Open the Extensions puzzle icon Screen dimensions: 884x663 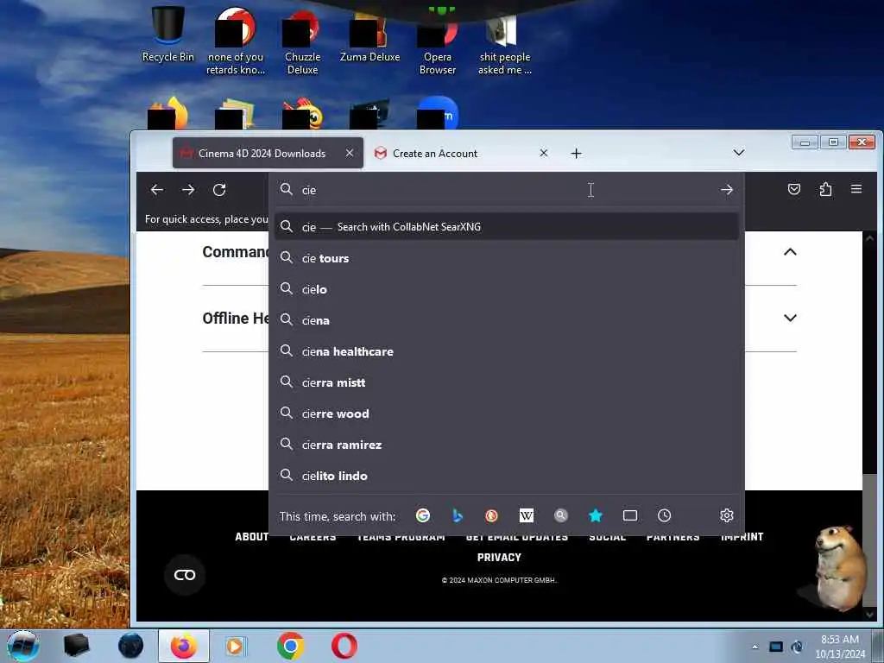click(x=825, y=189)
